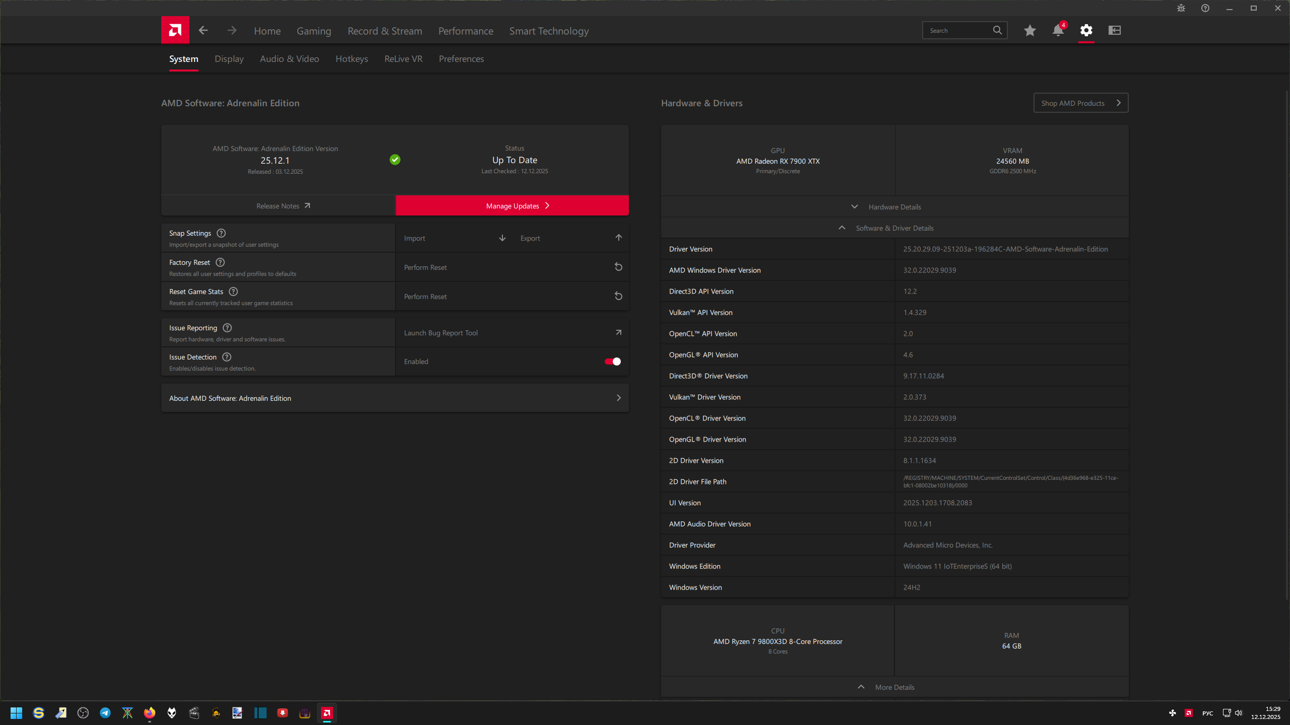Open Firefox from the taskbar
This screenshot has height=725, width=1290.
(150, 713)
